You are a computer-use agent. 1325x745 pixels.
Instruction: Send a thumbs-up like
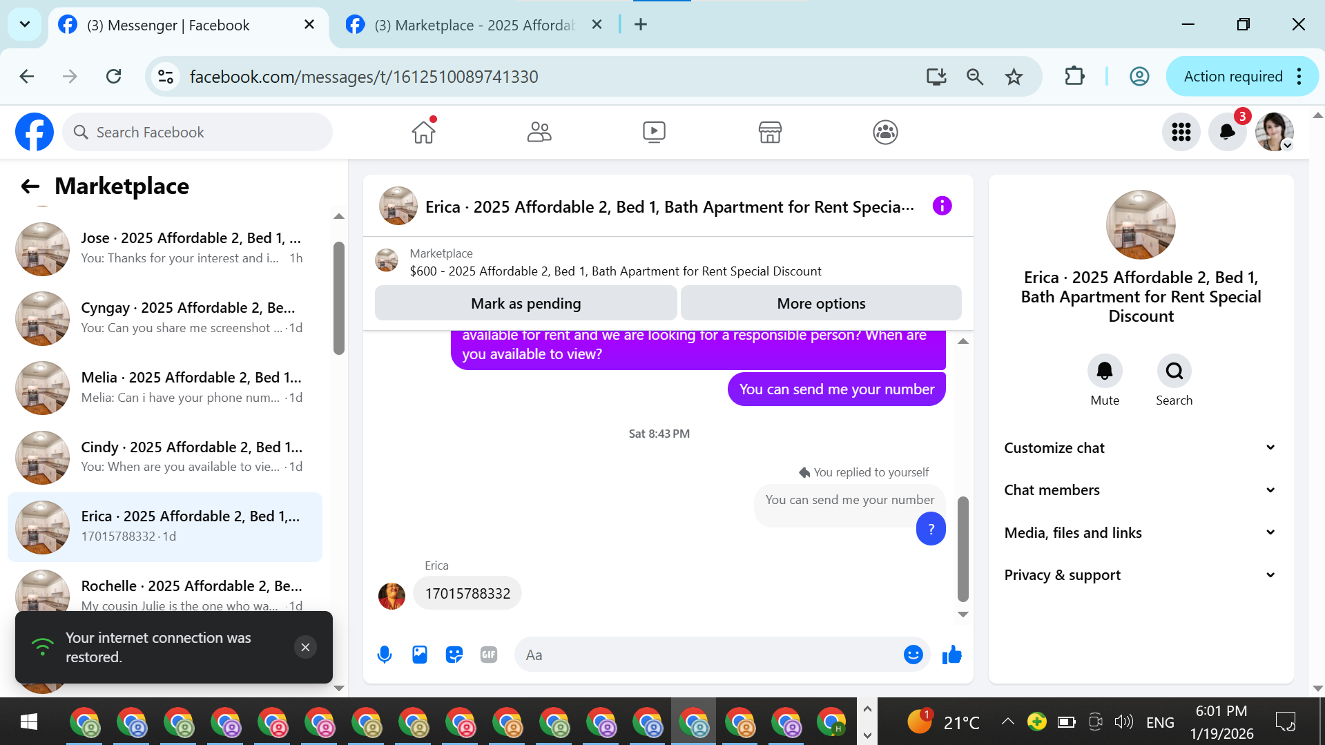(952, 655)
